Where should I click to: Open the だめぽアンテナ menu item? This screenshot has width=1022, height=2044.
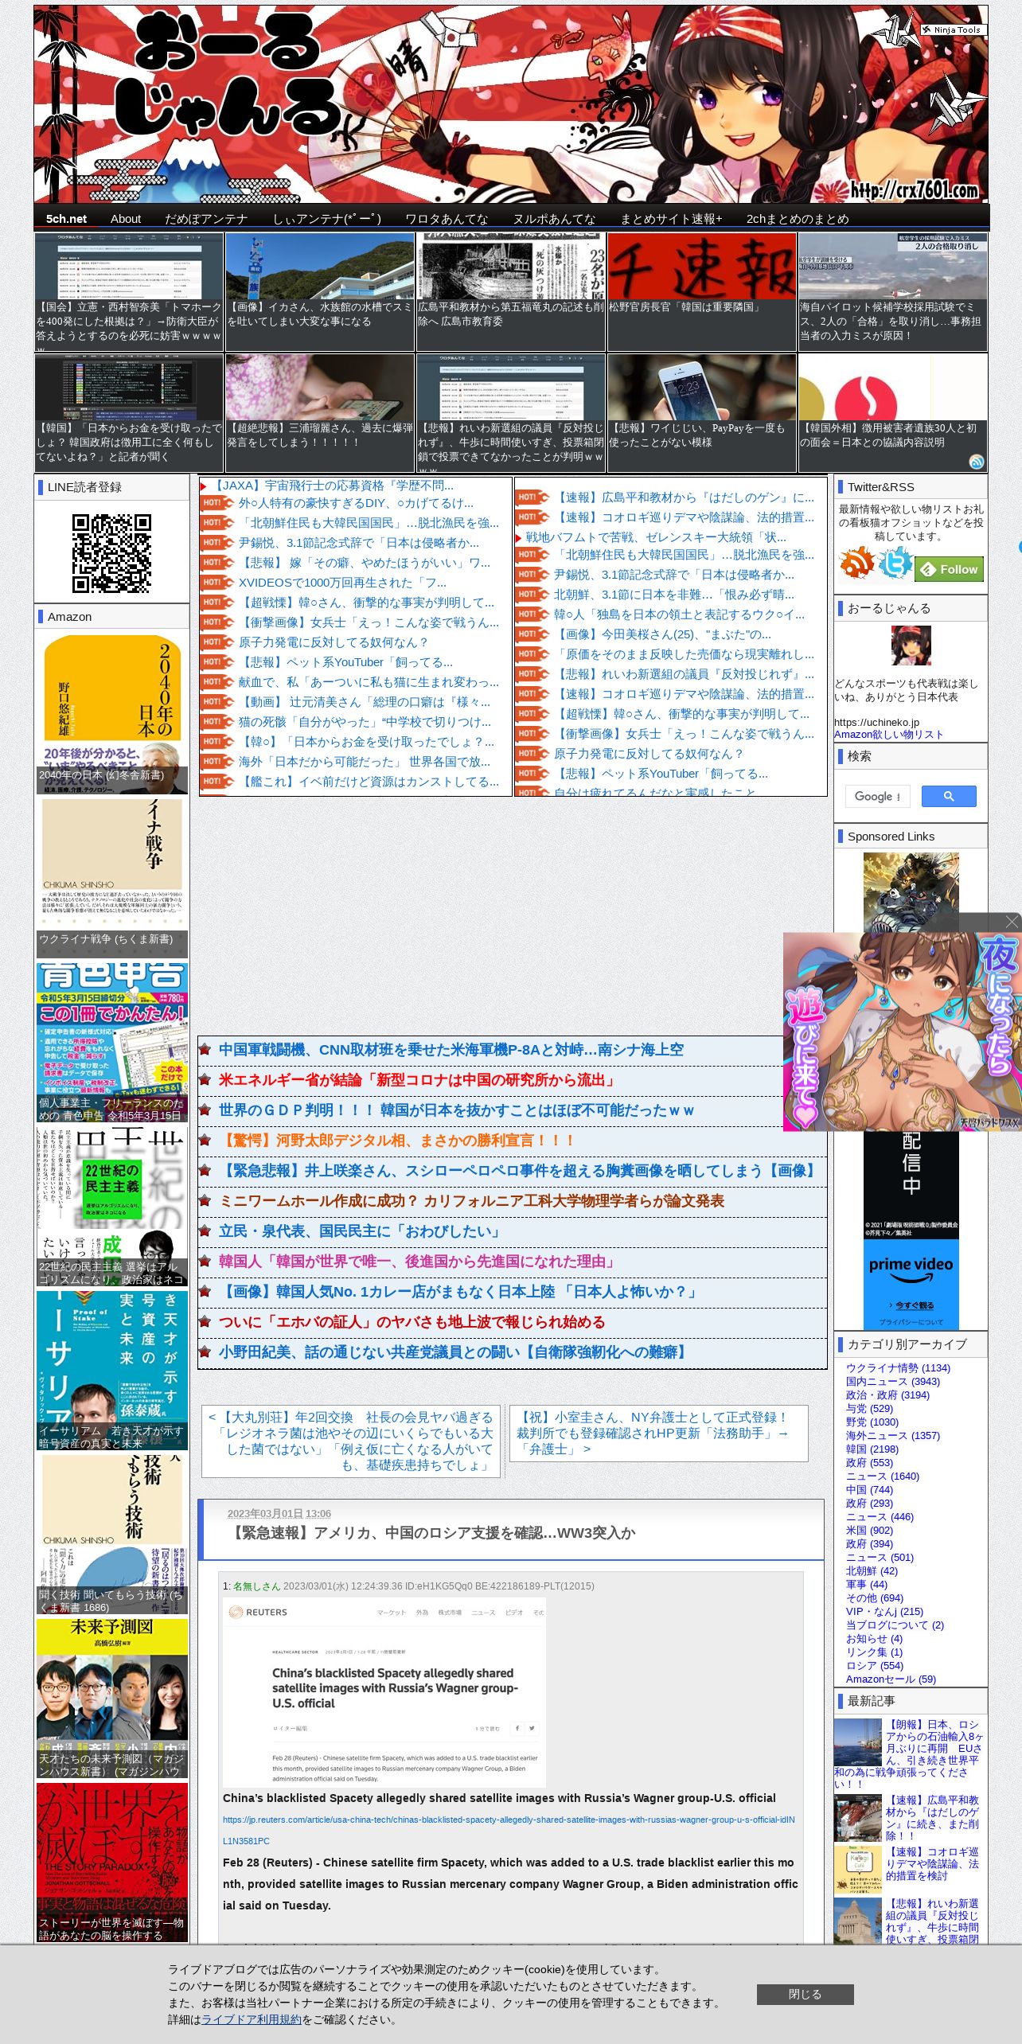(206, 219)
